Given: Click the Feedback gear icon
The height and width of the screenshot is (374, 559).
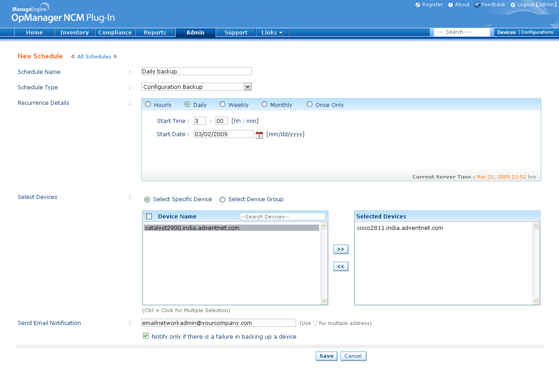Looking at the screenshot, I should (x=477, y=5).
